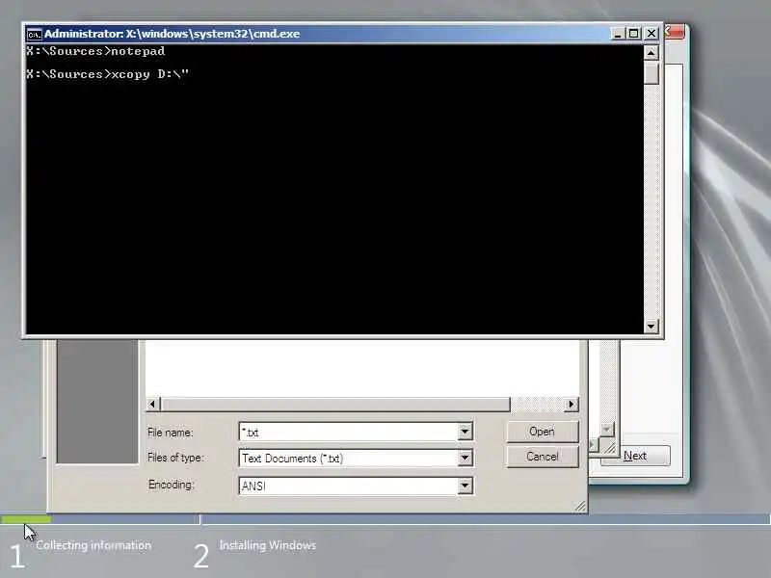Click Notepad's vertical scrollbar down arrow
The image size is (771, 578).
coord(607,429)
